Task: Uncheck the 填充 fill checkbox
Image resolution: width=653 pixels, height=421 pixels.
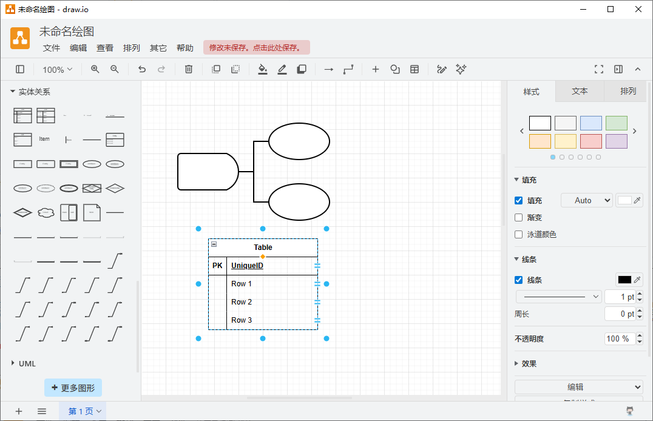Action: click(x=518, y=200)
